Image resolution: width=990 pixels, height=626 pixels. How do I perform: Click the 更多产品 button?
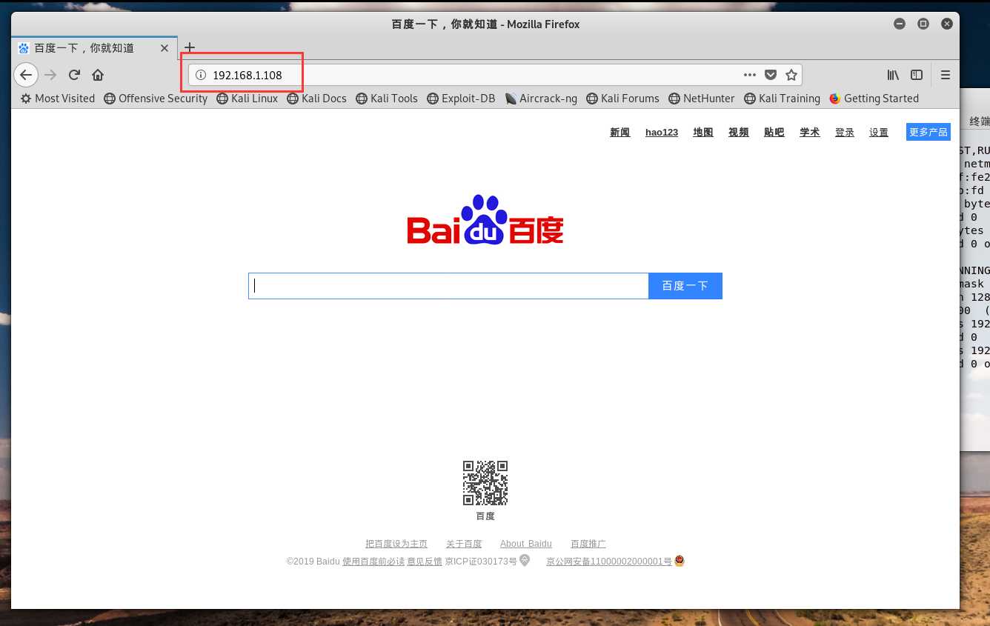928,132
